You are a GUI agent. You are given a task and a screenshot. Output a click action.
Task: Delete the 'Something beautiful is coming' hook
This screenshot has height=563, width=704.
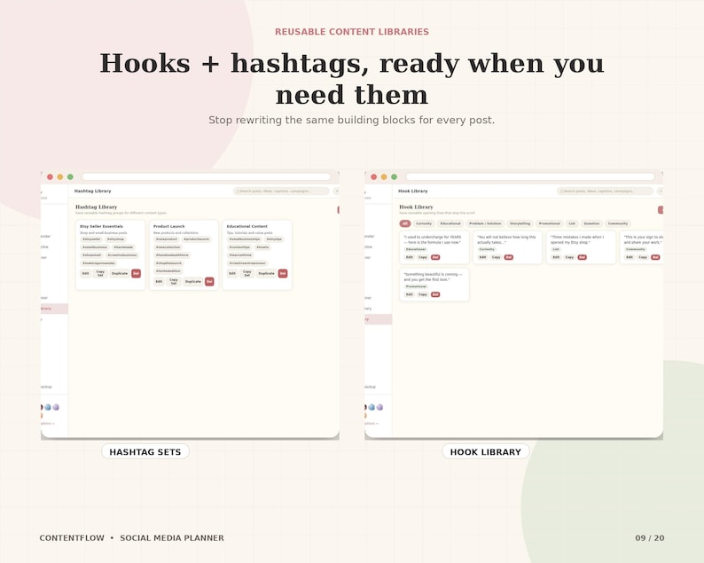tap(435, 294)
